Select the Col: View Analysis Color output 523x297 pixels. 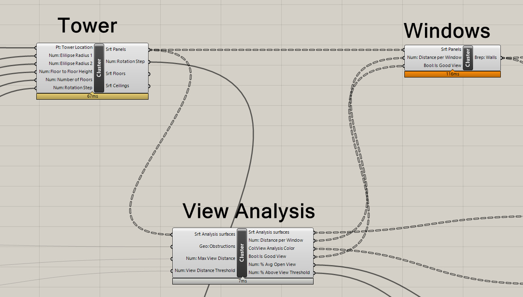tap(272, 249)
